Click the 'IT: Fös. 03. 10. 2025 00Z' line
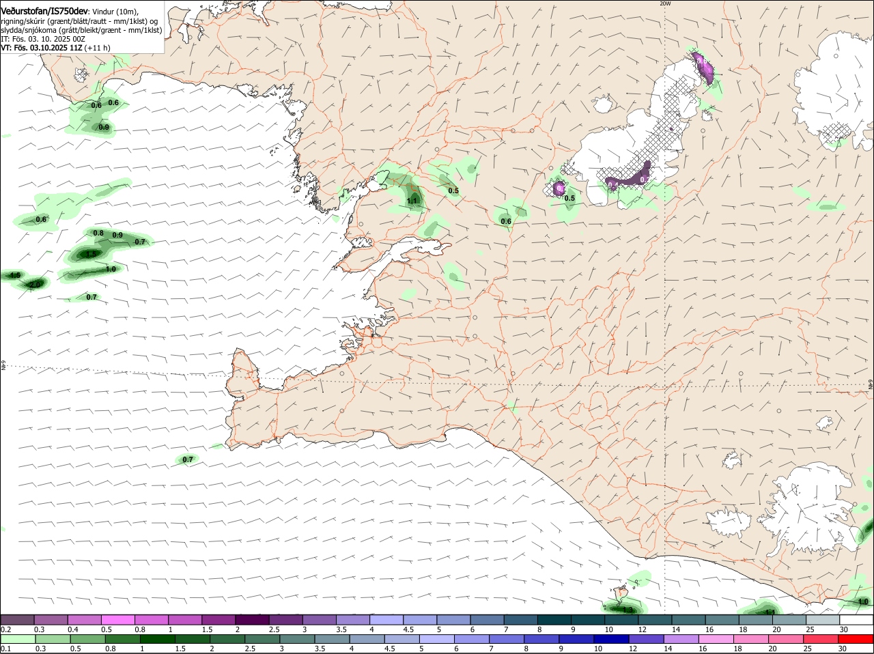 point(43,39)
